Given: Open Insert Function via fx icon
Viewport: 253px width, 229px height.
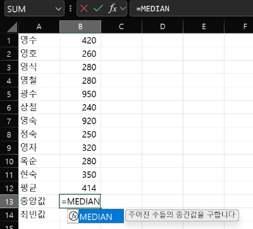Looking at the screenshot, I should pos(113,9).
